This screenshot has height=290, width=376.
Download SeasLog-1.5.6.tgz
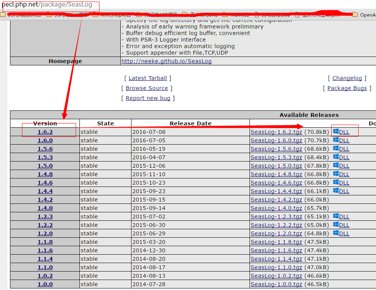coord(276,149)
